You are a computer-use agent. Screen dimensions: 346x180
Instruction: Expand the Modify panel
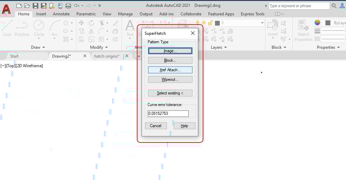pyautogui.click(x=99, y=47)
